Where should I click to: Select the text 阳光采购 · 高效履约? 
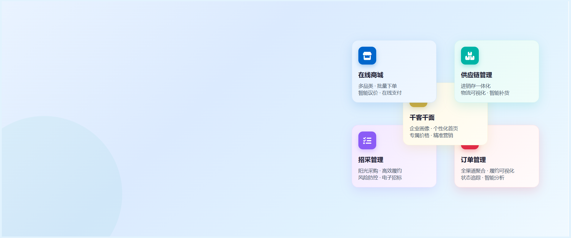[380, 171]
